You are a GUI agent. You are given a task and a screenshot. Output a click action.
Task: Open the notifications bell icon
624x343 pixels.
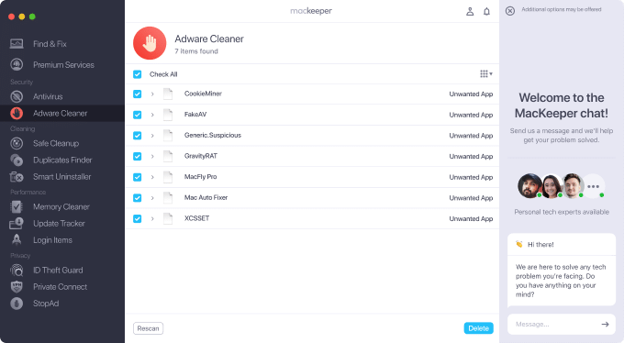pyautogui.click(x=486, y=12)
